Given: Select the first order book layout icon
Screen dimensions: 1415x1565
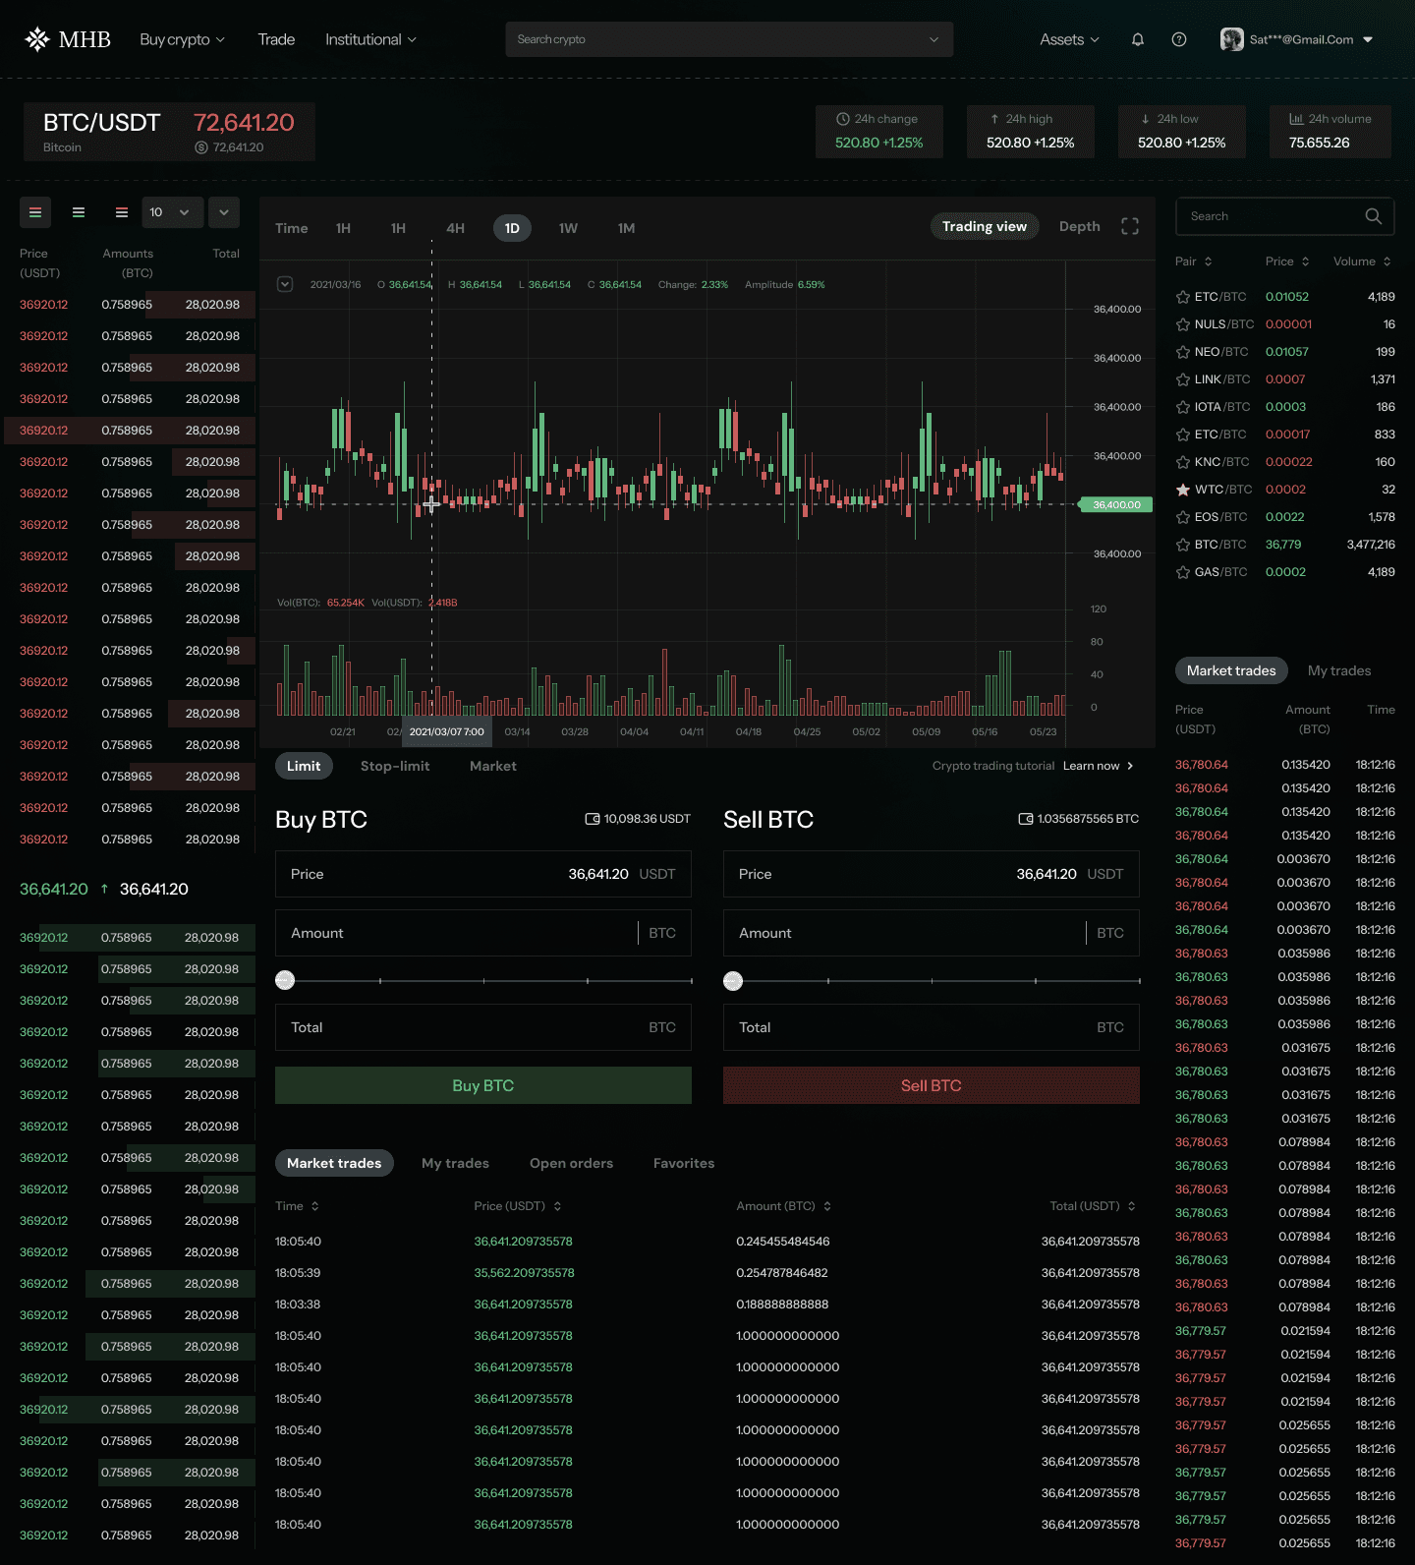Looking at the screenshot, I should [35, 212].
